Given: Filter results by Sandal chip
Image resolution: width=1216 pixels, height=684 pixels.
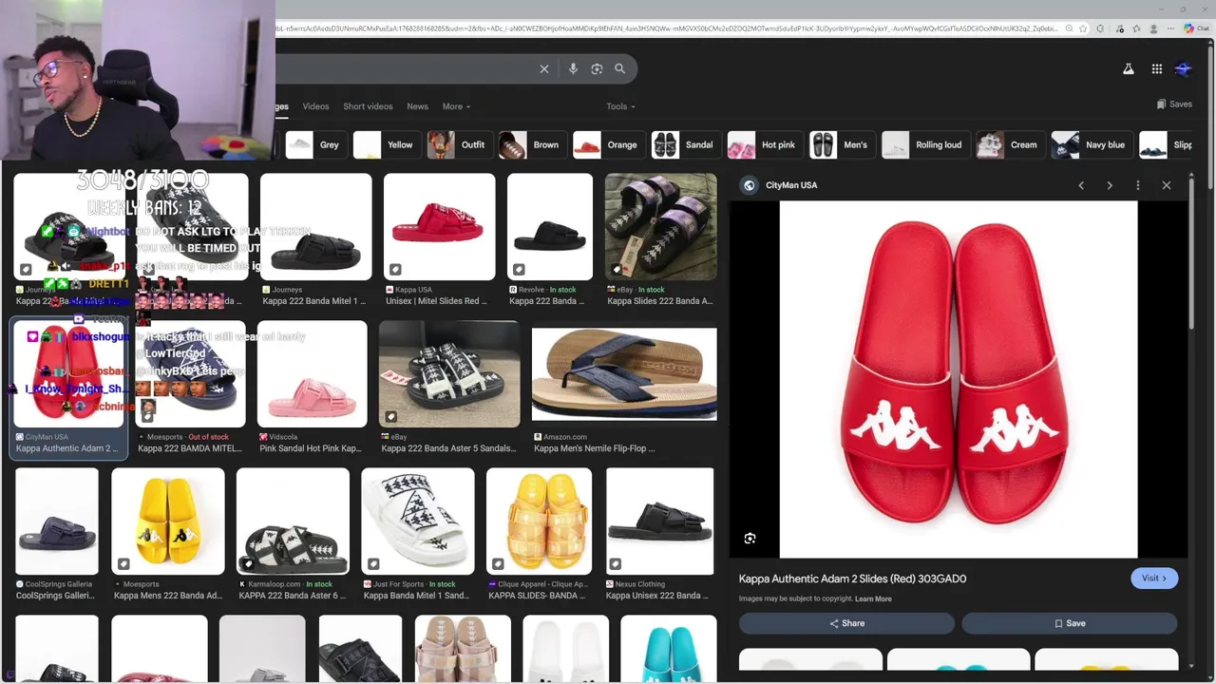Looking at the screenshot, I should coord(685,144).
